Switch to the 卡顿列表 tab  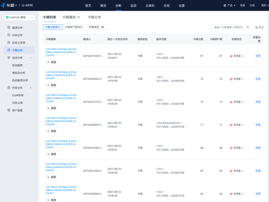[49, 17]
